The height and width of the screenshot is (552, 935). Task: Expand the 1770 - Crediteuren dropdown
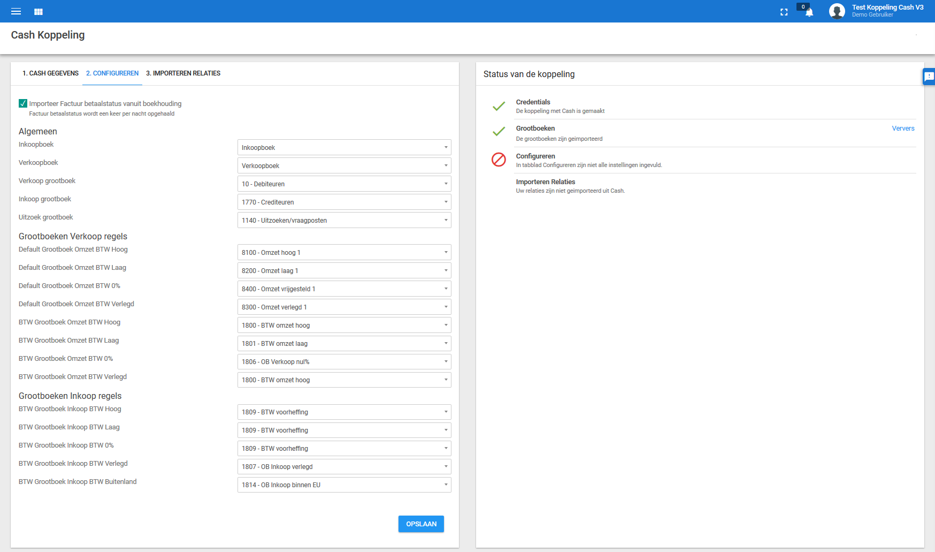[x=344, y=202]
